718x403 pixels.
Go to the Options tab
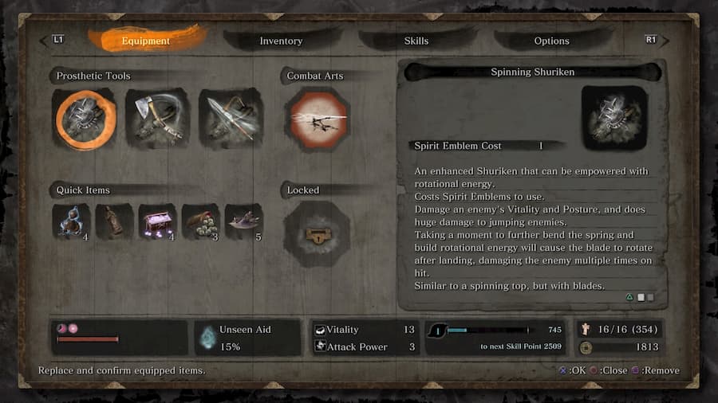pyautogui.click(x=551, y=41)
